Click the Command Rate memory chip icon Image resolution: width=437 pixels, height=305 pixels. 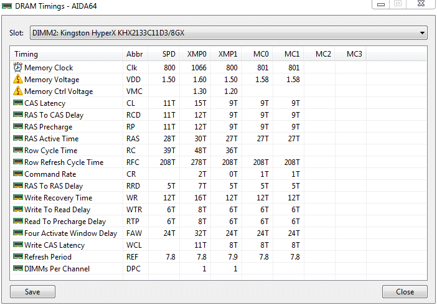17,174
